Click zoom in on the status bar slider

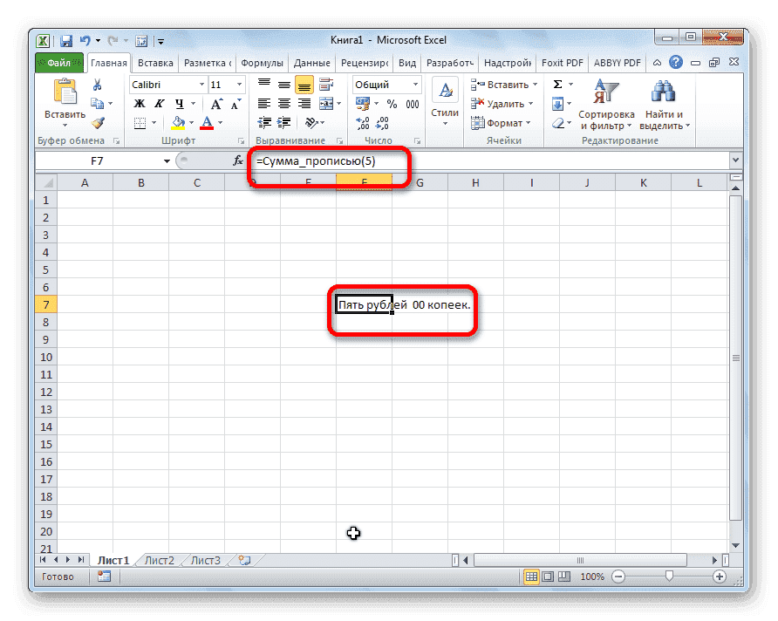pyautogui.click(x=720, y=577)
